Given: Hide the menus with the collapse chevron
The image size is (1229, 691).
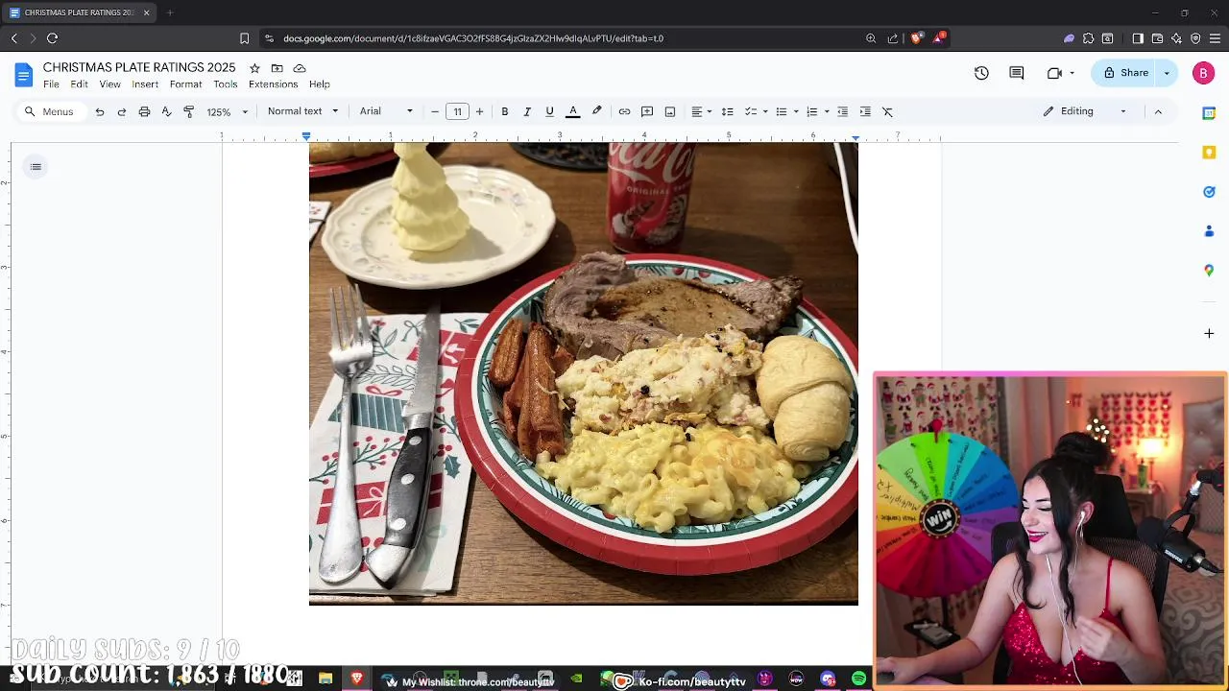Looking at the screenshot, I should pyautogui.click(x=1158, y=111).
